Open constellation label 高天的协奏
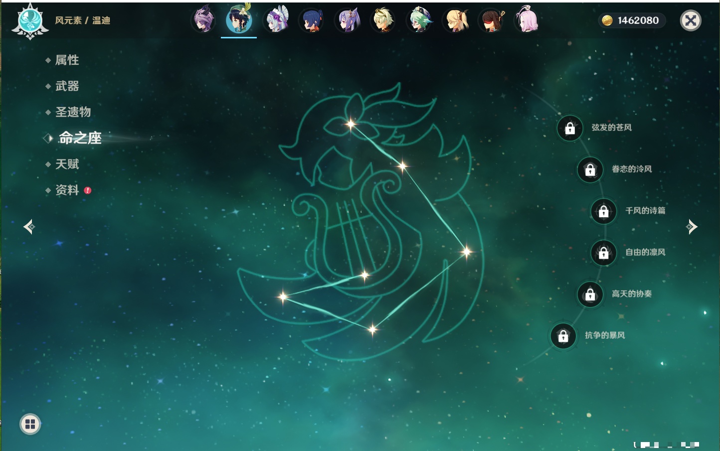Viewport: 720px width, 451px height. [632, 294]
